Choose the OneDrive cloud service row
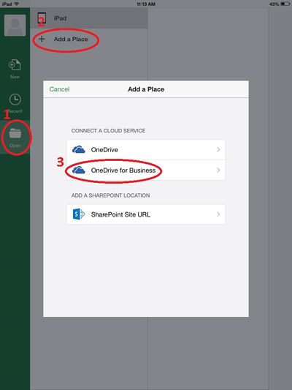This screenshot has height=390, width=292. [x=146, y=150]
